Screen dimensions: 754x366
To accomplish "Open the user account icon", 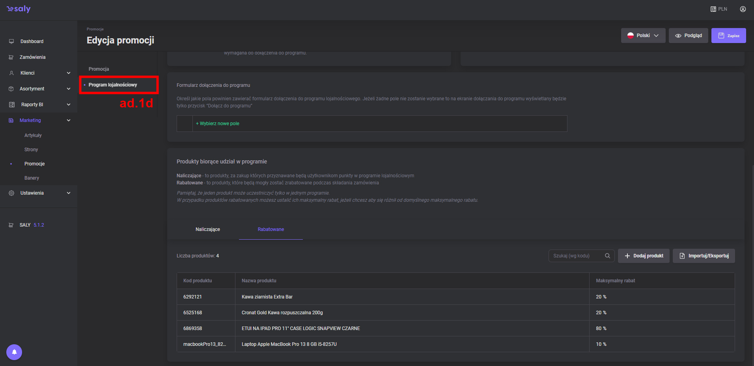I will [743, 9].
